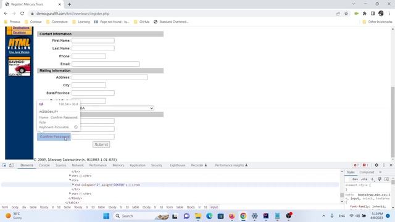Show hidden system tray icons
The width and height of the screenshot is (395, 222).
(x=323, y=216)
